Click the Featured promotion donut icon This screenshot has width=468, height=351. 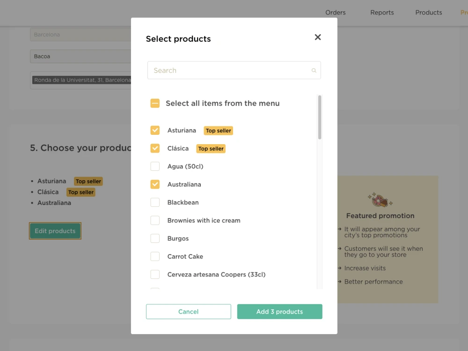[x=380, y=200]
